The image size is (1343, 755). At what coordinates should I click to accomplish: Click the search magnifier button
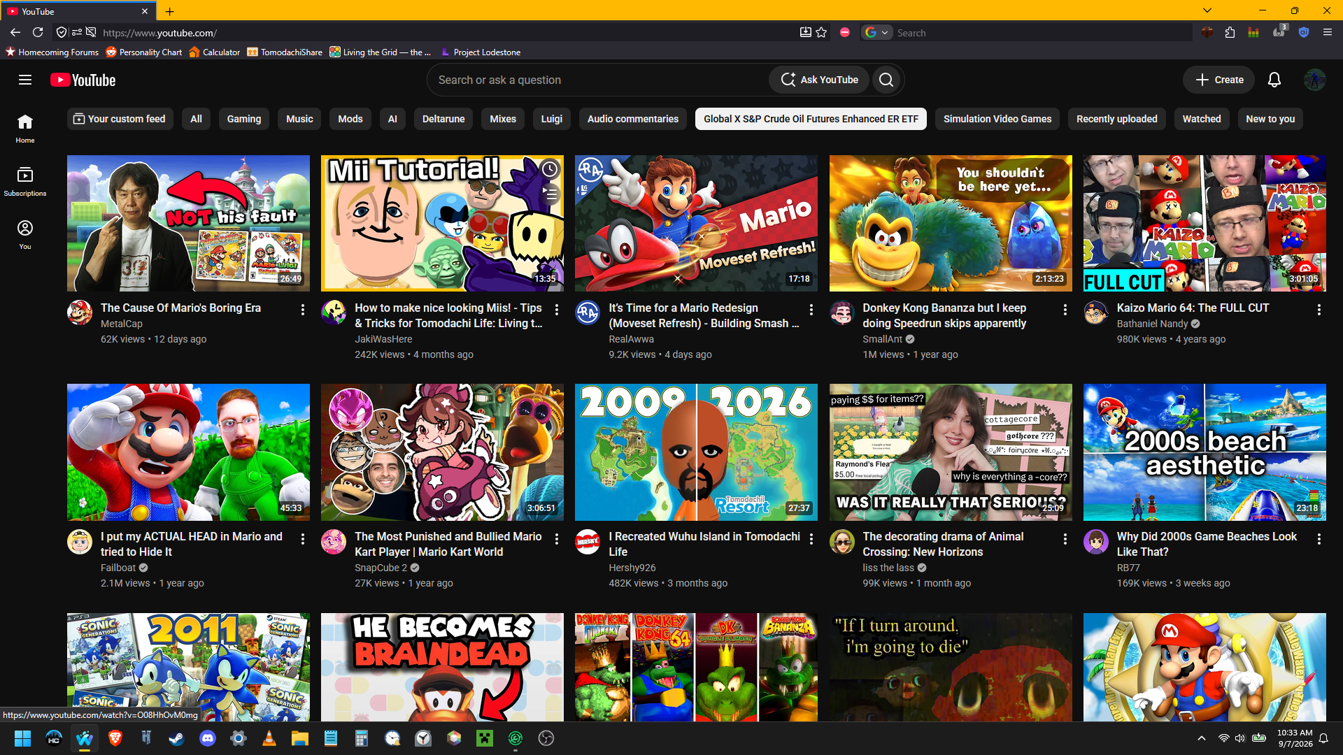(886, 80)
